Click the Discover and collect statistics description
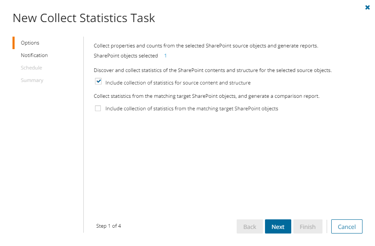Viewport: 375px width, 246px height. (212, 70)
